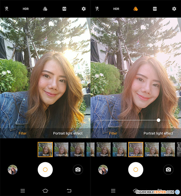Tap shutter button in left screen
181x196 pixels.
45,170
